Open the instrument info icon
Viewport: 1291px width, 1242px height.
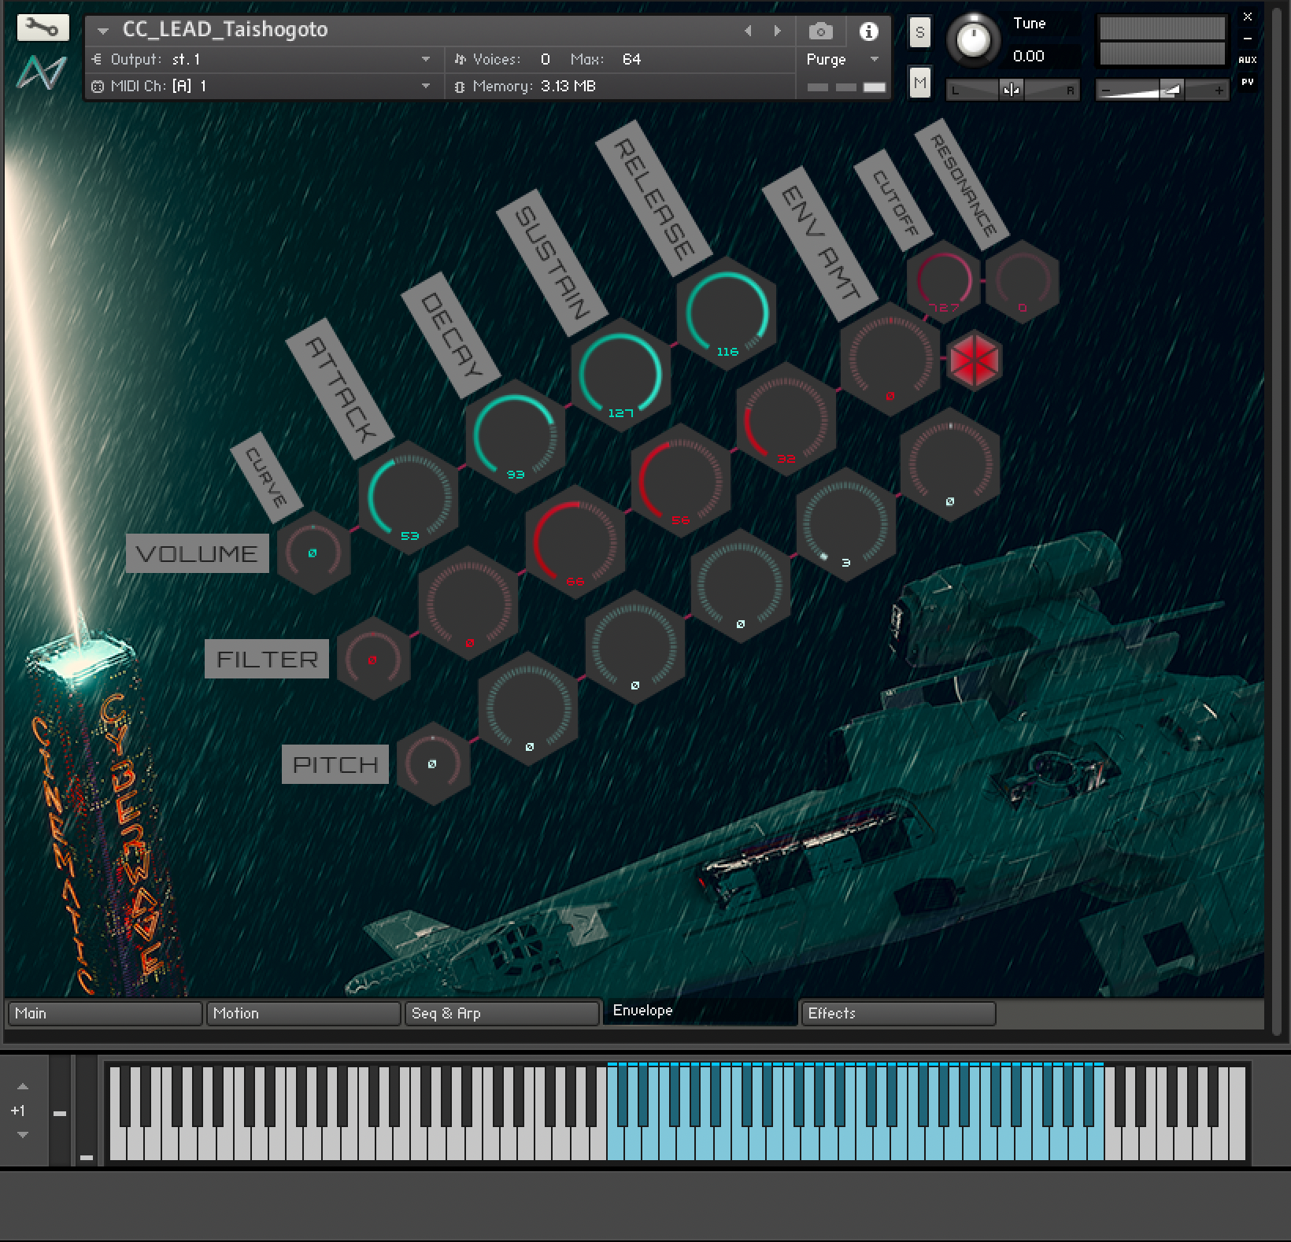[868, 31]
